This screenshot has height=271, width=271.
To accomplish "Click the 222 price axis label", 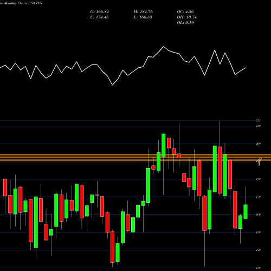I will click(259, 120).
